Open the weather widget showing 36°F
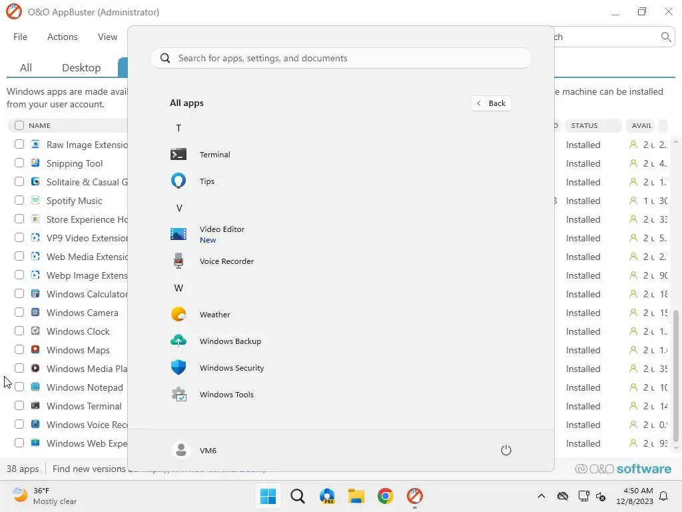Viewport: 682px width, 512px height. (45, 496)
